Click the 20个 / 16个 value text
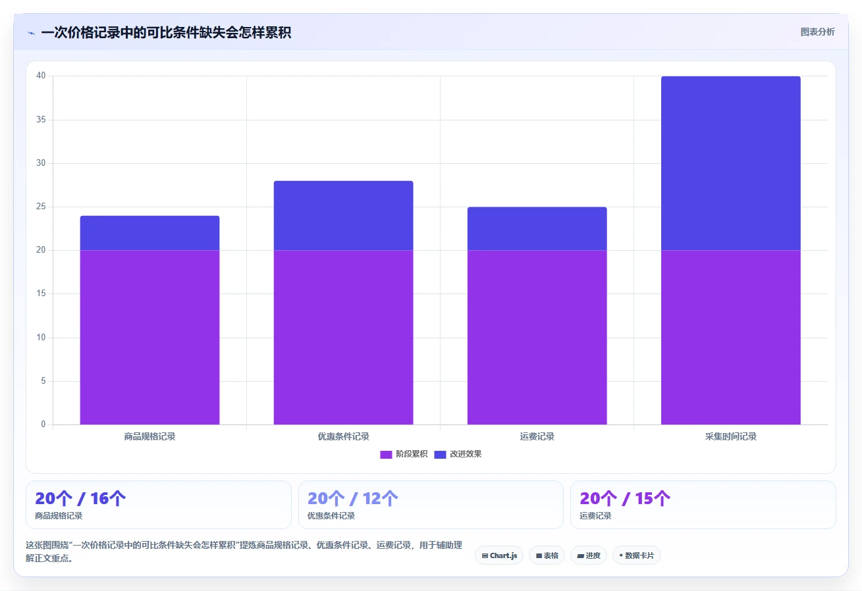Image resolution: width=862 pixels, height=591 pixels. point(80,498)
